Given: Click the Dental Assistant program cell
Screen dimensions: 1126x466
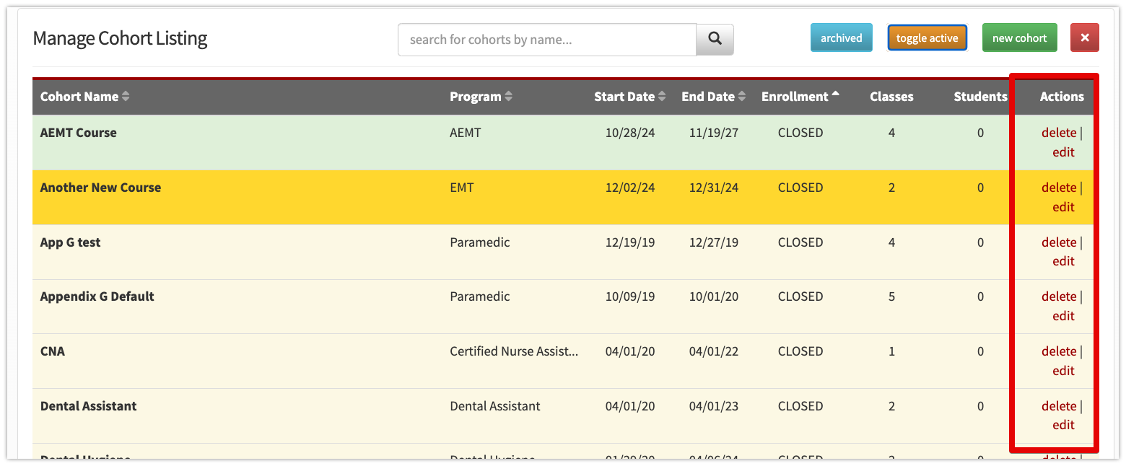Looking at the screenshot, I should [x=495, y=406].
